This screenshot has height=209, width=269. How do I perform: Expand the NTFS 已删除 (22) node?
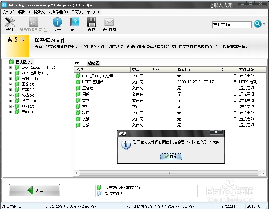(11, 73)
